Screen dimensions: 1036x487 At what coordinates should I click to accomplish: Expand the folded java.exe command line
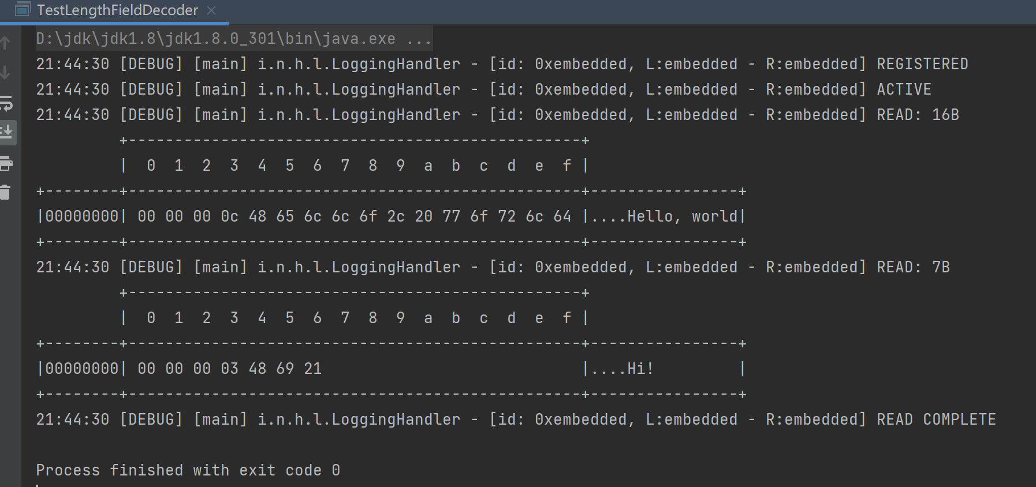(419, 39)
